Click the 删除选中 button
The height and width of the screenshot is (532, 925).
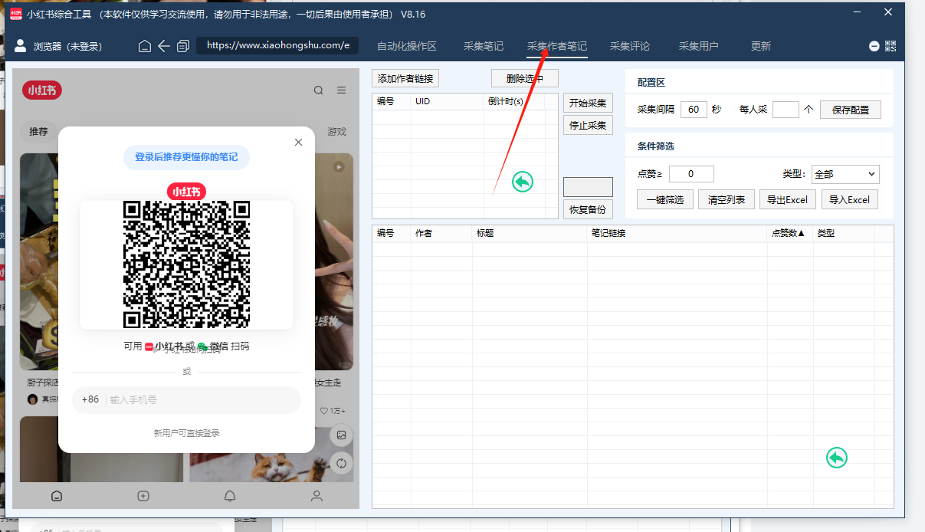tap(525, 78)
